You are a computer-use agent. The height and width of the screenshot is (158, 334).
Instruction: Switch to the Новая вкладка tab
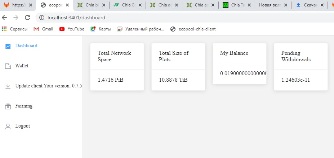[270, 5]
